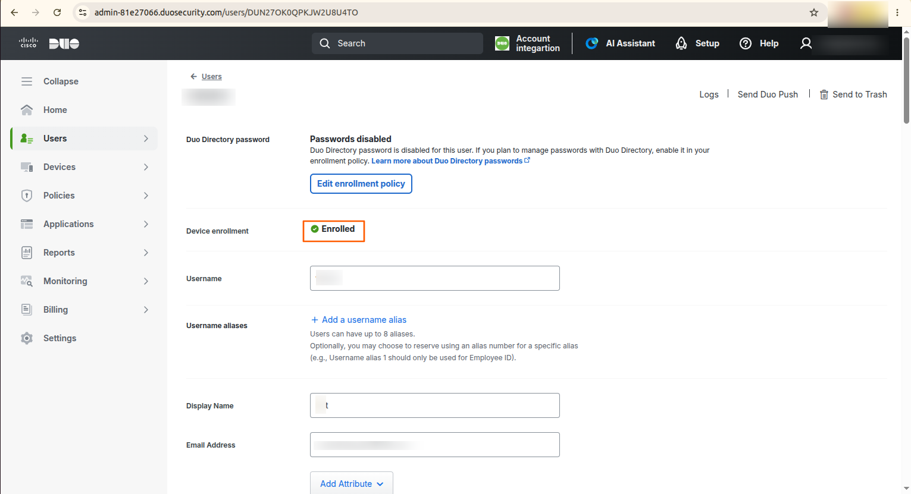Expand the Monitoring submenu chevron
911x494 pixels.
[x=146, y=281]
